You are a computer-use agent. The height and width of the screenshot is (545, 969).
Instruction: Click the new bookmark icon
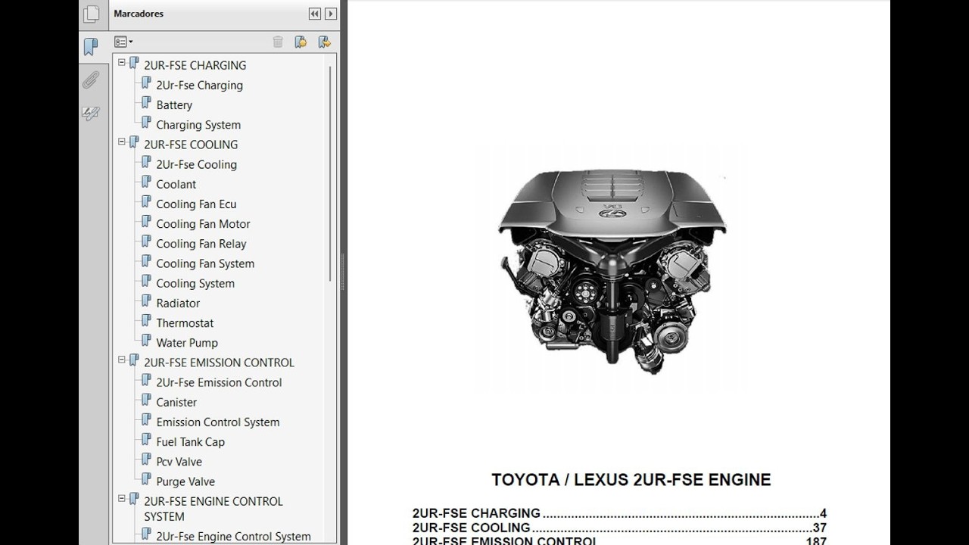click(x=301, y=42)
